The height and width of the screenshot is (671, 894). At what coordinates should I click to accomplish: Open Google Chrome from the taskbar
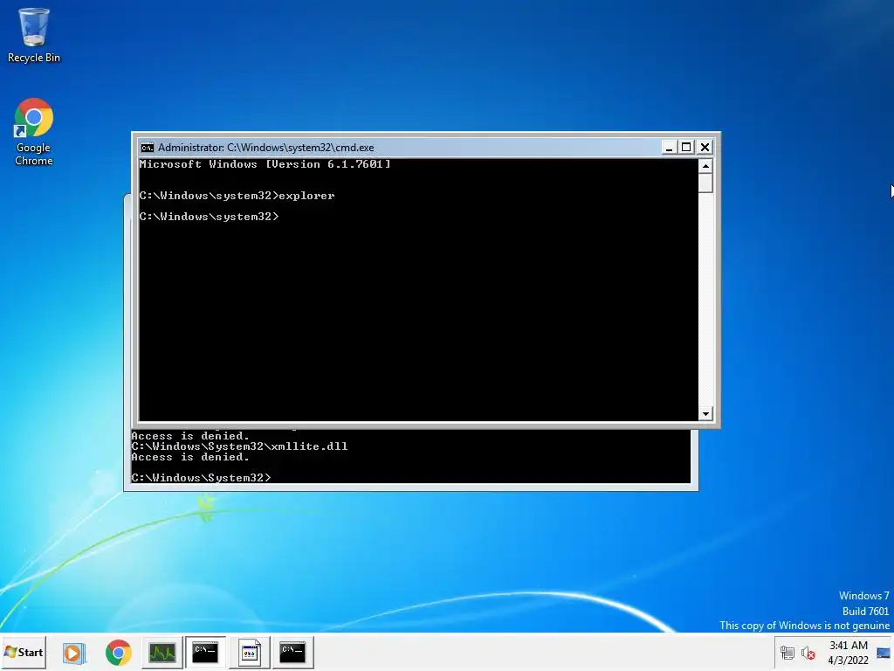point(118,652)
